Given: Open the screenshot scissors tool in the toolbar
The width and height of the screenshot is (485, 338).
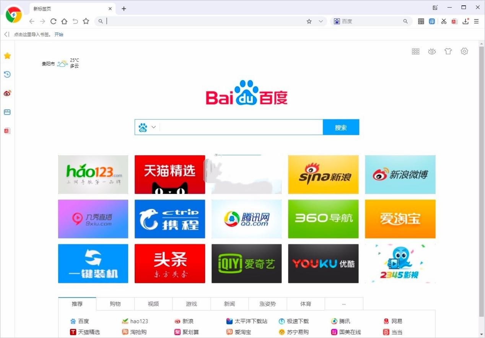Looking at the screenshot, I should [x=444, y=21].
